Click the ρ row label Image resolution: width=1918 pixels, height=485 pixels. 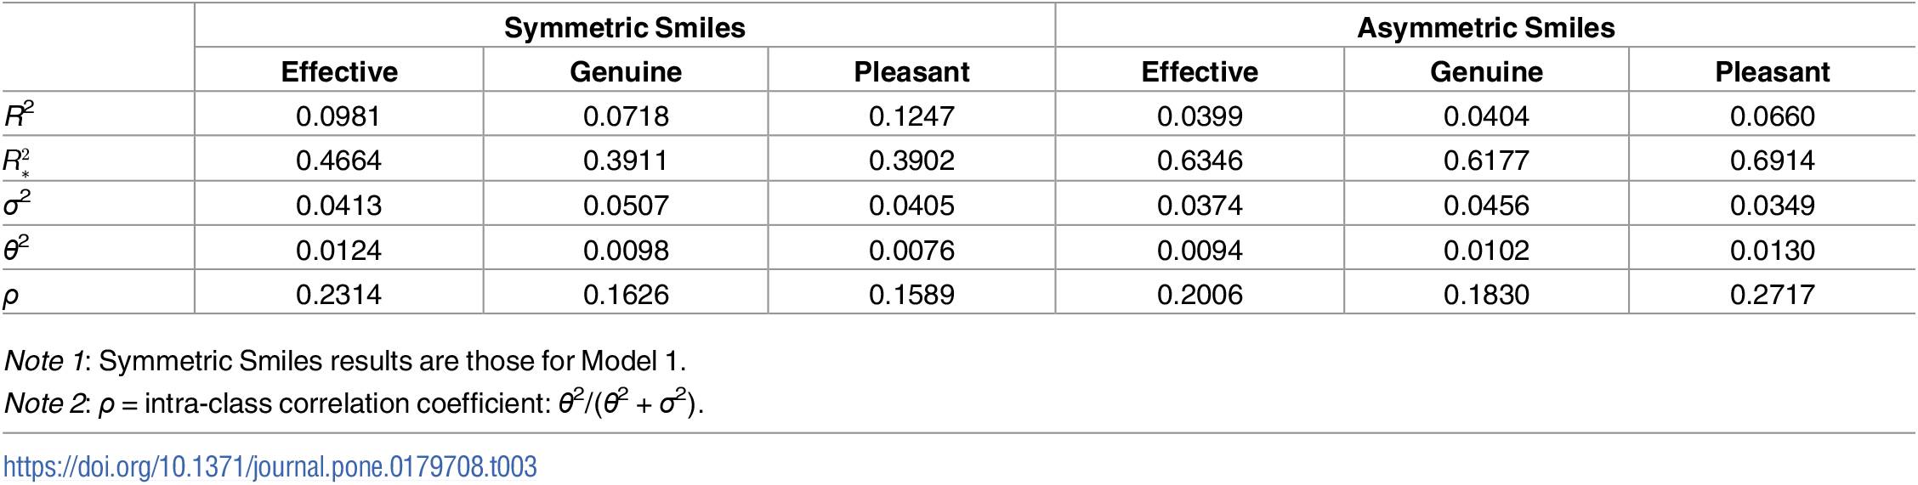pos(11,296)
